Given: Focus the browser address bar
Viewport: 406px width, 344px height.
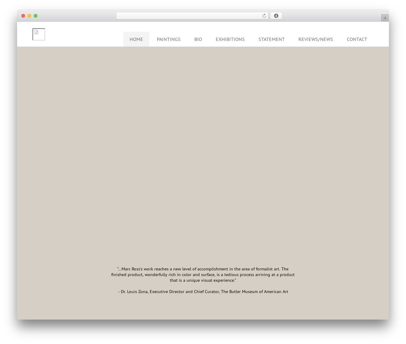Looking at the screenshot, I should 192,16.
